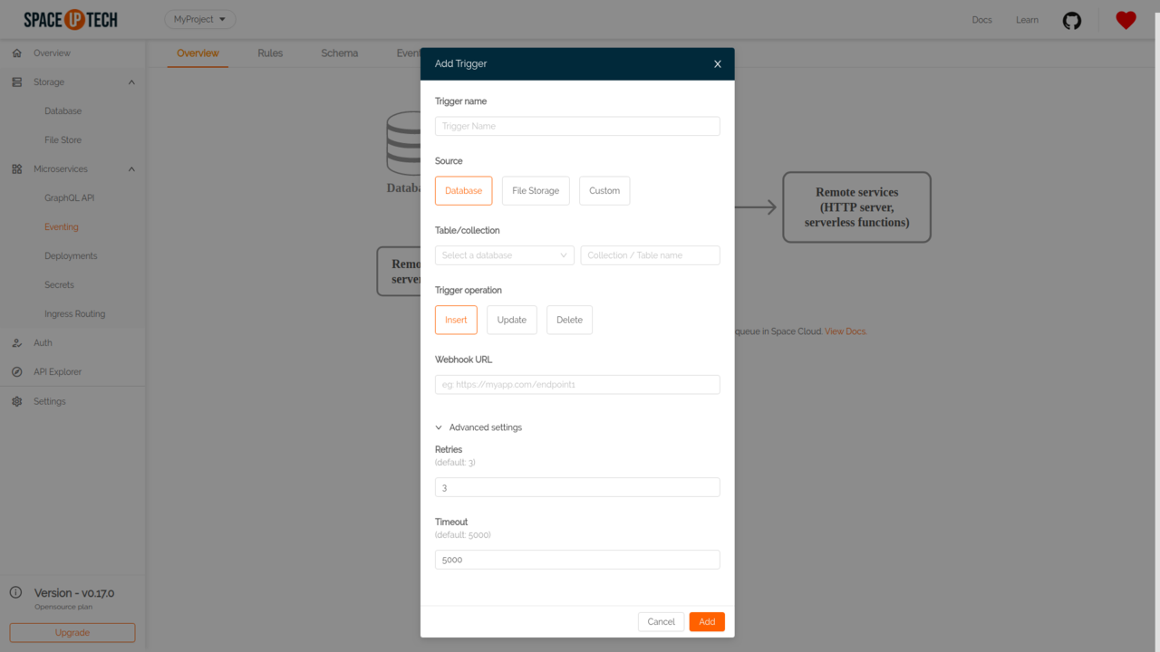The width and height of the screenshot is (1160, 652).
Task: Cancel the Add Trigger dialog
Action: pos(661,621)
